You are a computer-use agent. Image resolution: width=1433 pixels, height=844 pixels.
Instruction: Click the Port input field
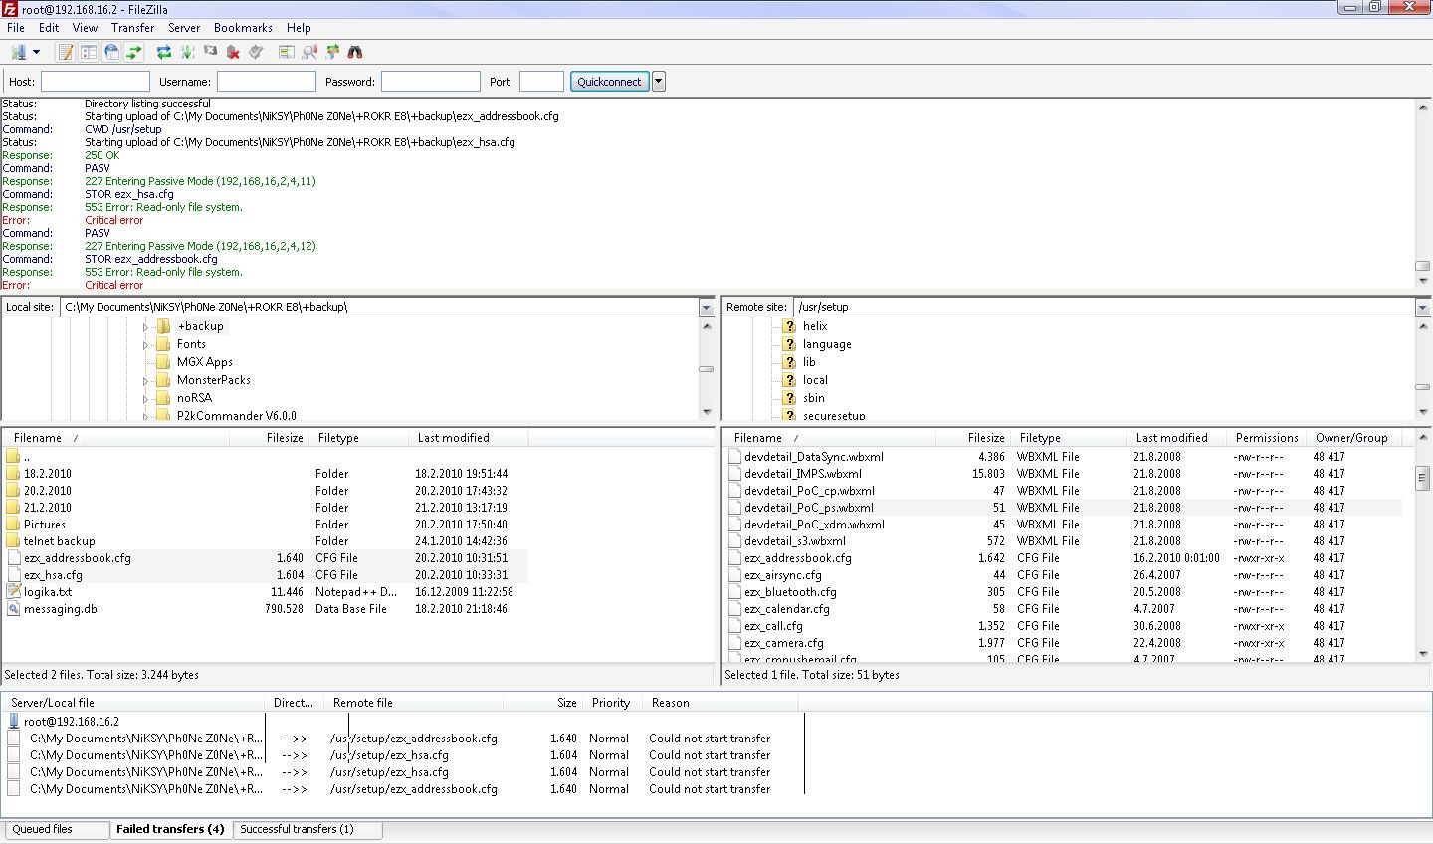pyautogui.click(x=541, y=82)
